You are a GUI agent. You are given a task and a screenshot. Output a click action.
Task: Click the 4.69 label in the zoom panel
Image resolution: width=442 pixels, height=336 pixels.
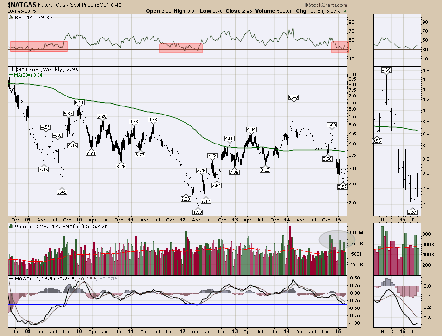coord(386,70)
